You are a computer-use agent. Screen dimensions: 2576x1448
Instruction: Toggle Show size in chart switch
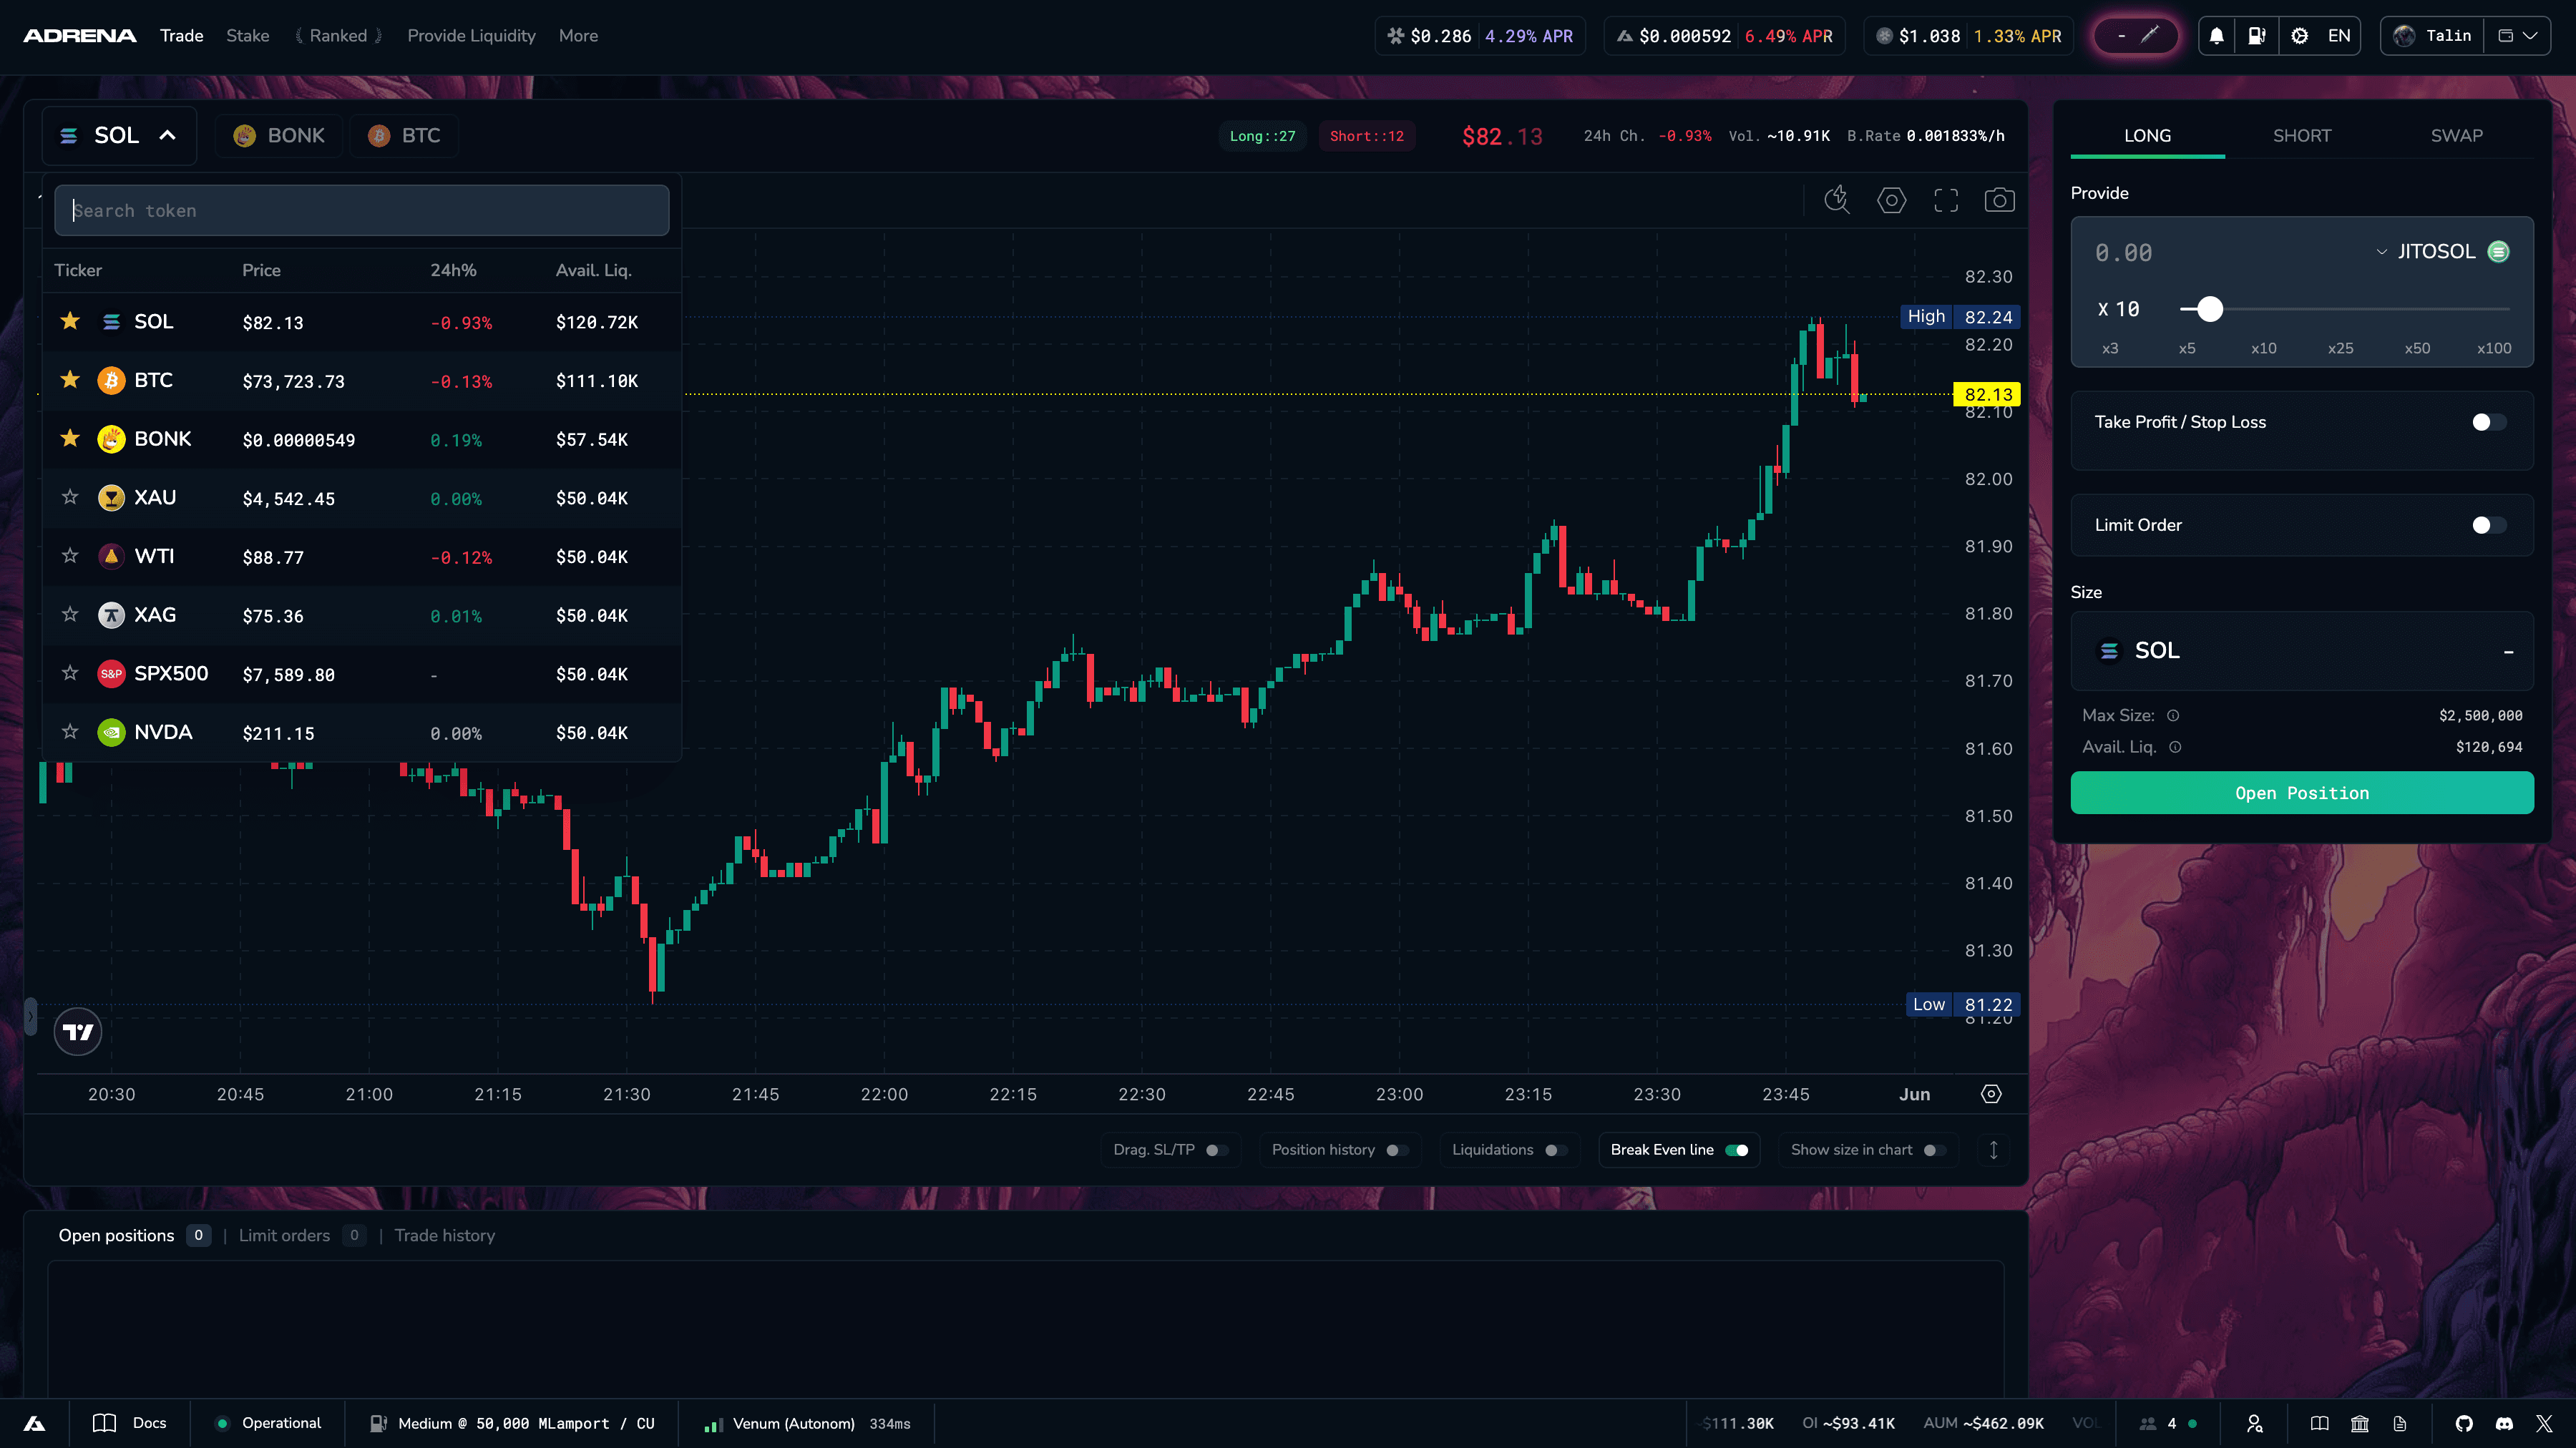tap(1935, 1150)
